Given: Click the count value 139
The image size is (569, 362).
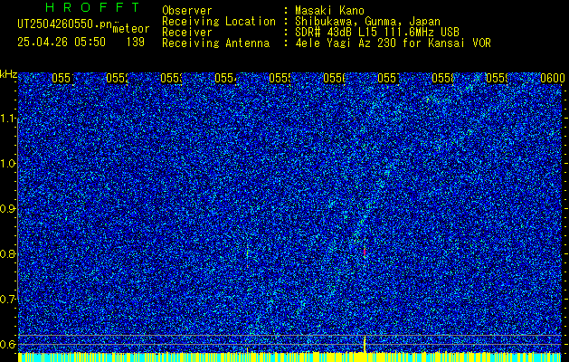Looking at the screenshot, I should [x=136, y=43].
